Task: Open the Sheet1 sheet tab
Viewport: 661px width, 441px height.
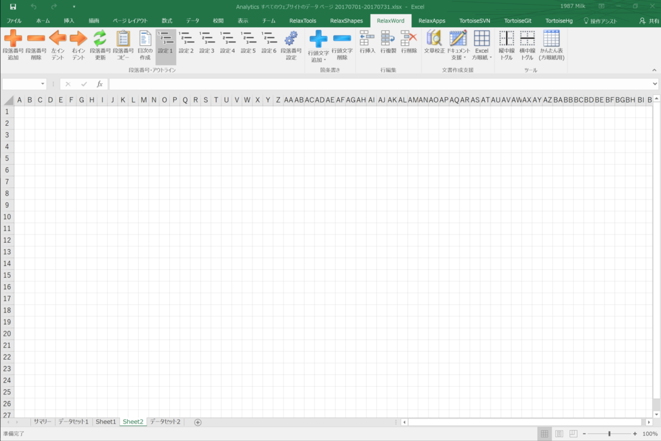Action: (105, 422)
